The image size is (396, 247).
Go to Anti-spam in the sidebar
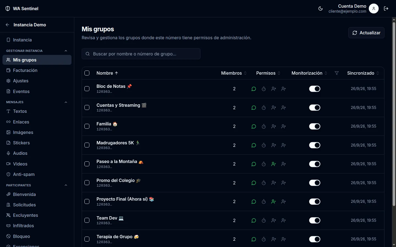tap(37, 175)
